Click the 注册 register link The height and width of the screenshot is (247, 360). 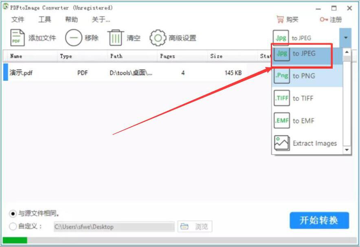point(336,19)
